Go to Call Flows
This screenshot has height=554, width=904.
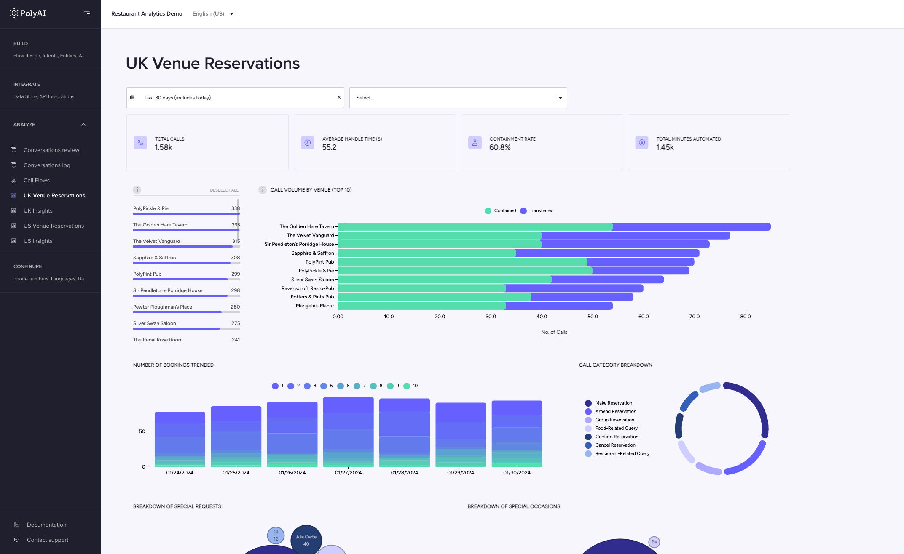[37, 180]
